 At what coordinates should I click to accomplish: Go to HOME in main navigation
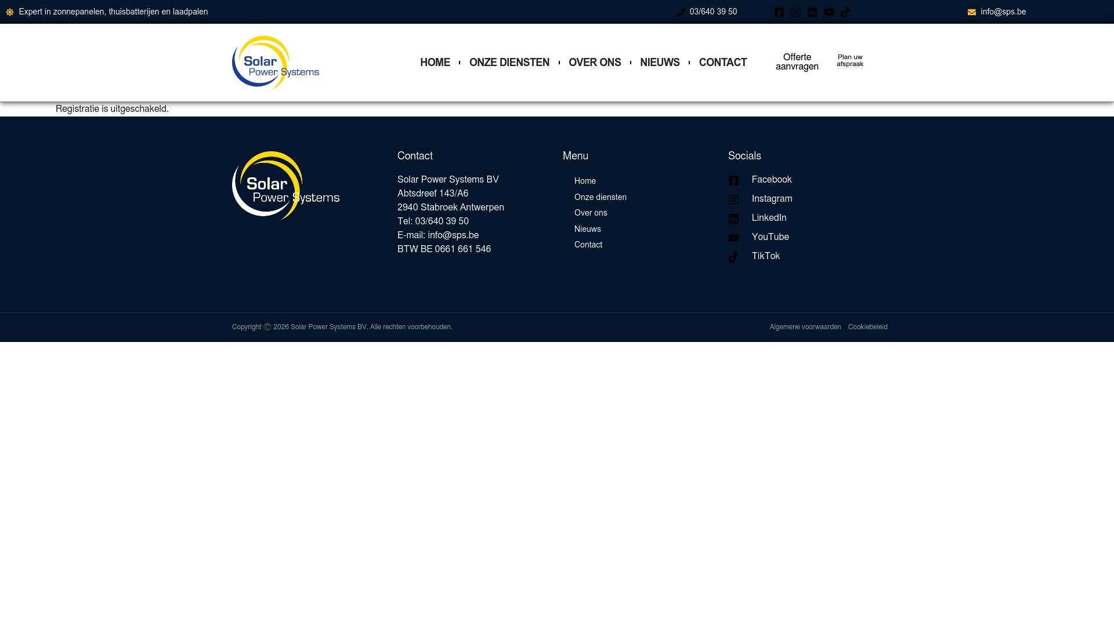coord(435,63)
